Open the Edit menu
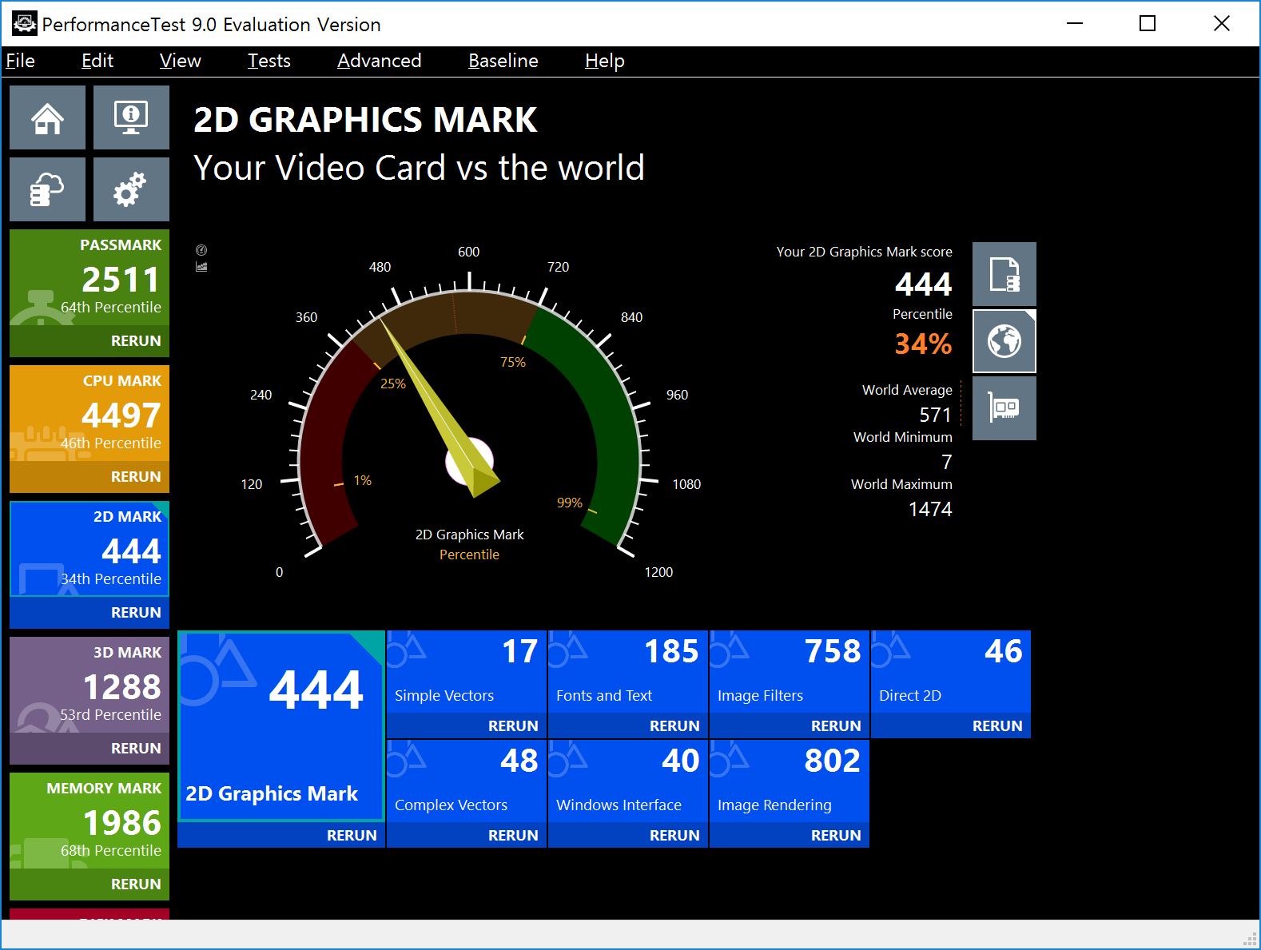 (97, 61)
